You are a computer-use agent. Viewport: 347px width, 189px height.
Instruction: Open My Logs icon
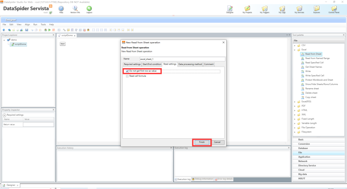[x=282, y=9]
